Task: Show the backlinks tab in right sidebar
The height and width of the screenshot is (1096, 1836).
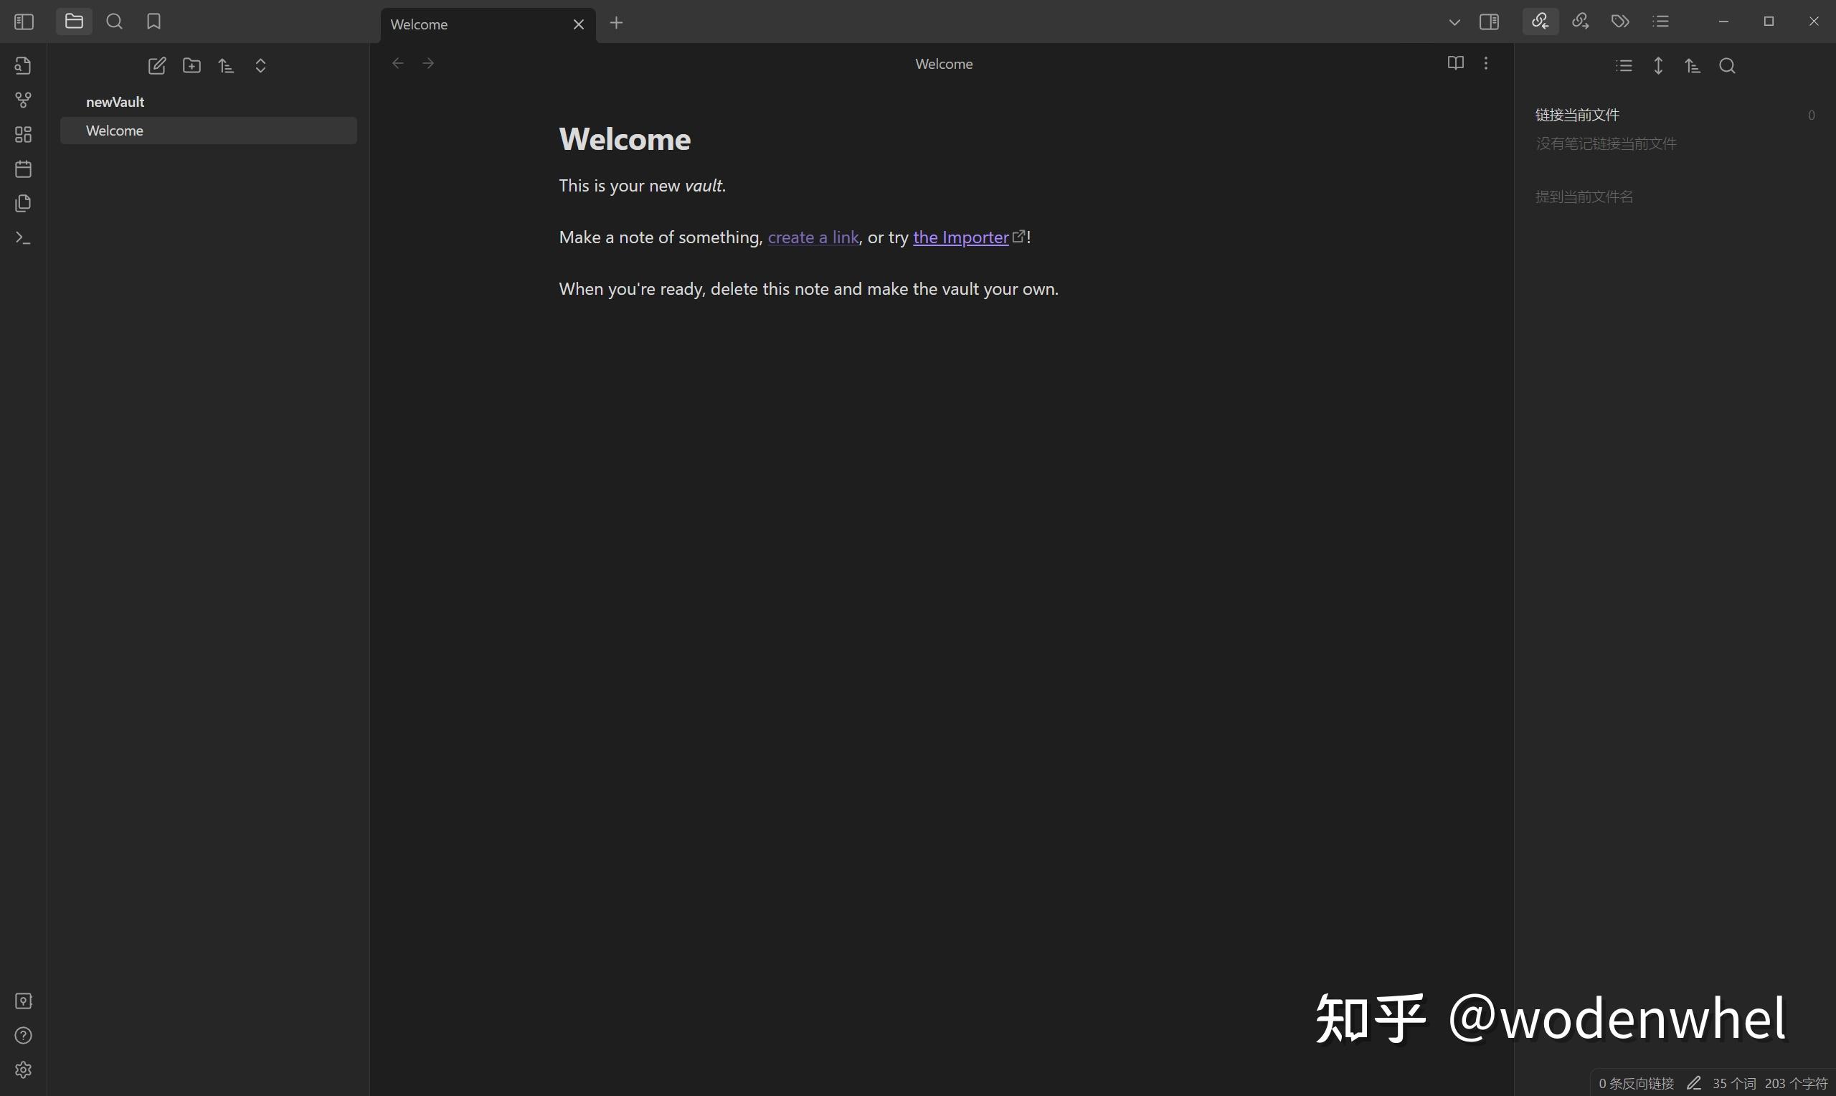Action: pyautogui.click(x=1541, y=22)
